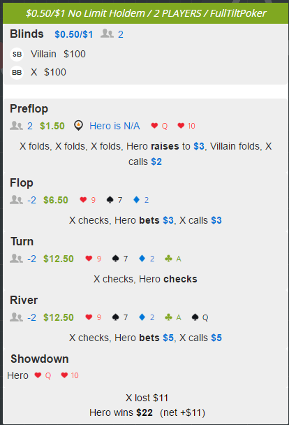Click the $0.50/$1 blinds amount link
The width and height of the screenshot is (289, 425).
(x=73, y=34)
